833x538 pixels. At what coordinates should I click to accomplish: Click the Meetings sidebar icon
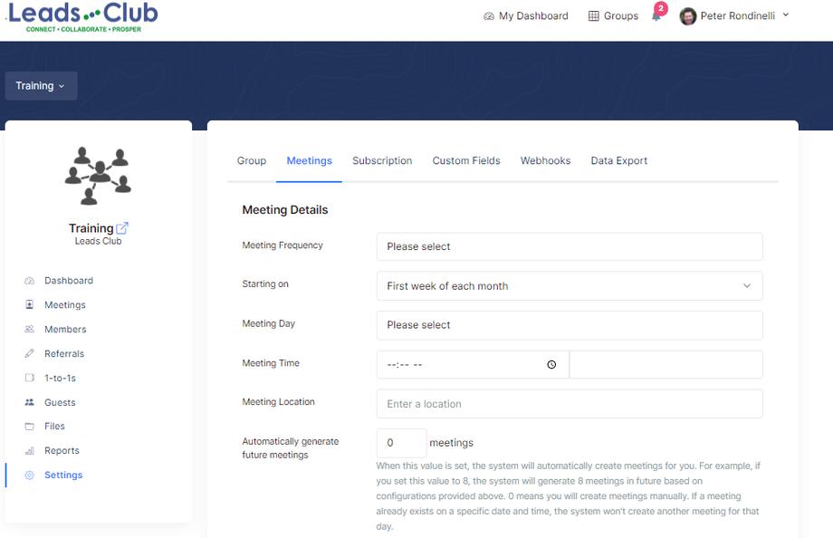[x=30, y=304]
